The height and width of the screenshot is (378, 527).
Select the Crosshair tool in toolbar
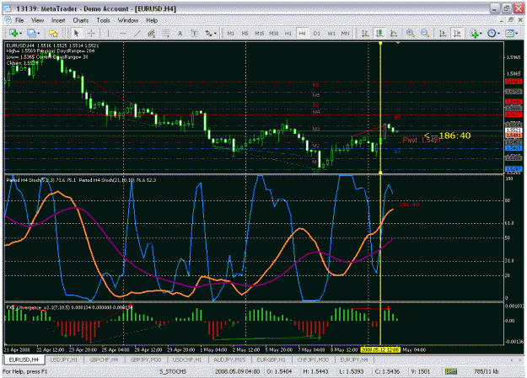tap(91, 33)
